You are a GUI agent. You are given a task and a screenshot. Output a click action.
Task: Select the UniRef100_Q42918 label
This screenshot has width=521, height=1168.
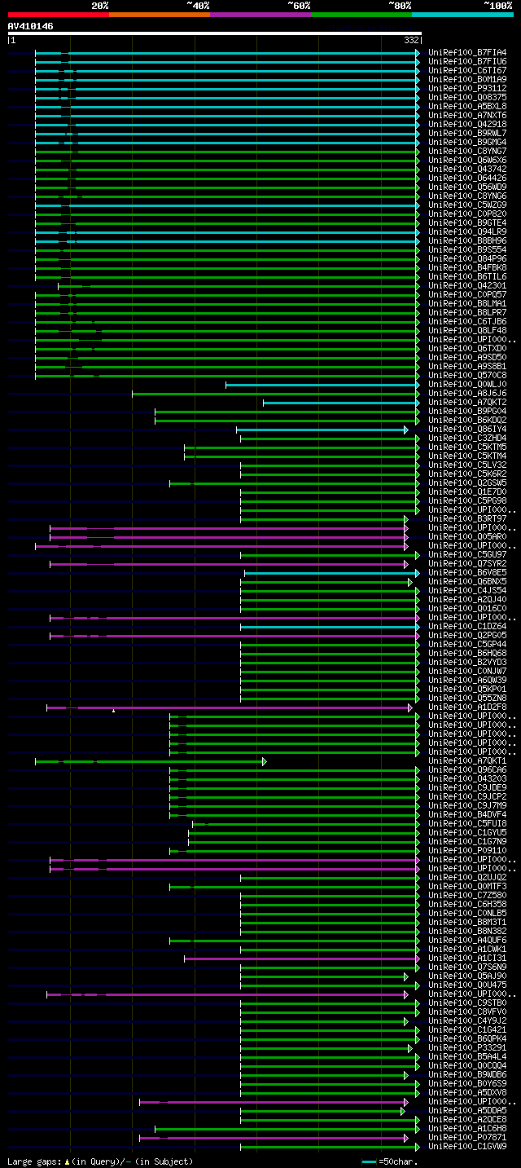(467, 124)
